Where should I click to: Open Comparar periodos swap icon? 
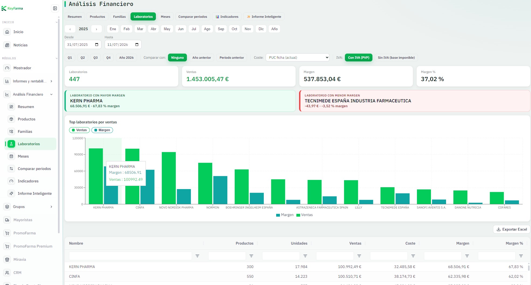(x=11, y=169)
